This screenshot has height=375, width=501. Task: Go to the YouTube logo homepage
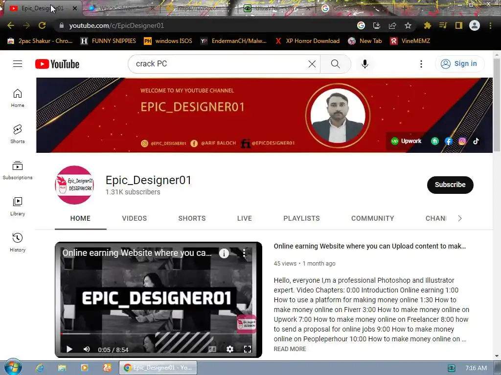[x=57, y=64]
